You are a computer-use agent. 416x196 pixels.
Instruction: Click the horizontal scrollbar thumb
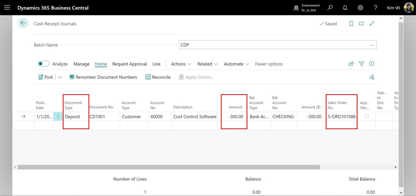pyautogui.click(x=169, y=167)
